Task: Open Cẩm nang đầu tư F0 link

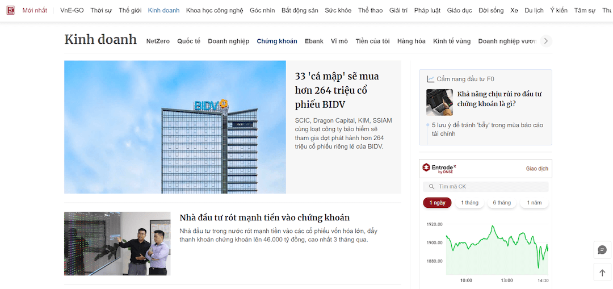Action: [465, 79]
